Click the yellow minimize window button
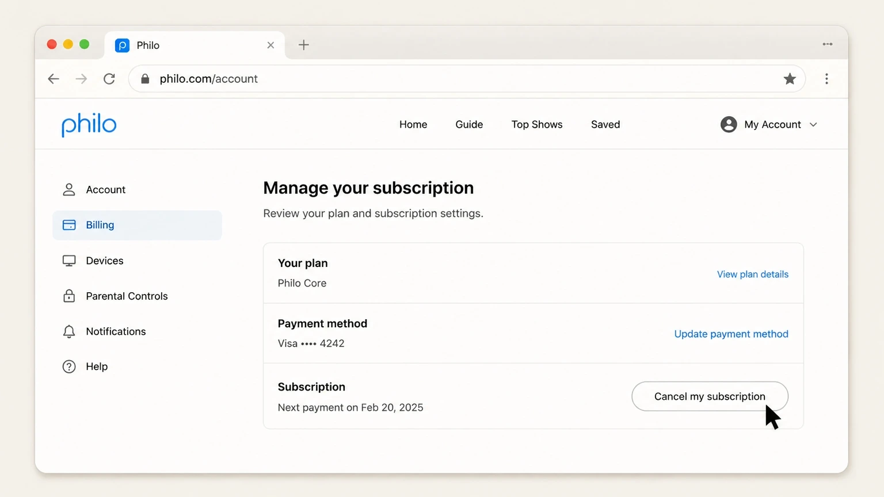The width and height of the screenshot is (884, 497). (x=68, y=44)
